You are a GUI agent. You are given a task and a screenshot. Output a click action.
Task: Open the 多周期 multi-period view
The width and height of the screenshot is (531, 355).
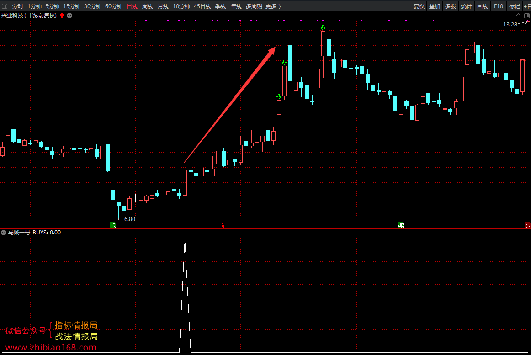[254, 6]
